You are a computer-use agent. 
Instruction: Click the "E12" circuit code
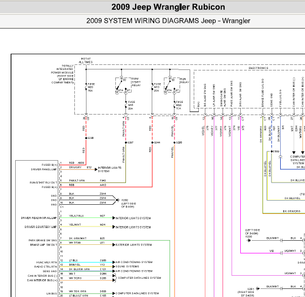pos(89,167)
